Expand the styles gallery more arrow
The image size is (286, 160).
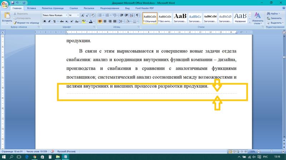(x=250, y=22)
